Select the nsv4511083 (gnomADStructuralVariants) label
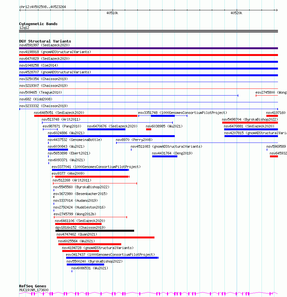Image resolution: width=287 pixels, height=297 pixels. tap(166, 146)
